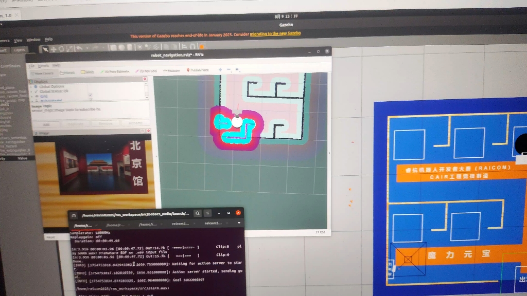Click the align tool in Gazebo toolbar
Image resolution: width=527 pixels, height=296 pixels.
point(184,47)
